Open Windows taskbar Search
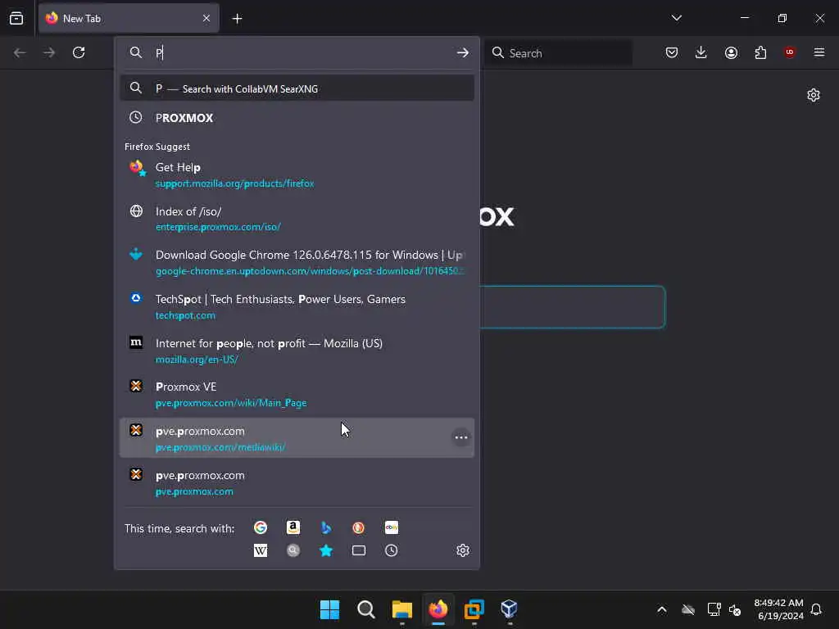839x629 pixels. [366, 609]
